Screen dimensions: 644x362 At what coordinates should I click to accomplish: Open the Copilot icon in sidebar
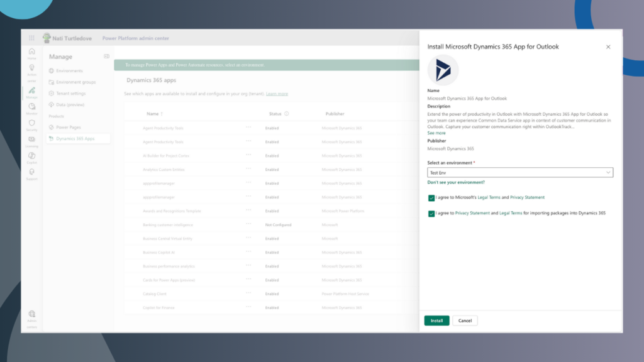tap(32, 156)
